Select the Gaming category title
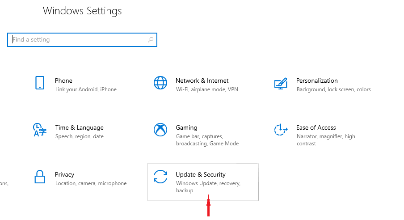 186,127
